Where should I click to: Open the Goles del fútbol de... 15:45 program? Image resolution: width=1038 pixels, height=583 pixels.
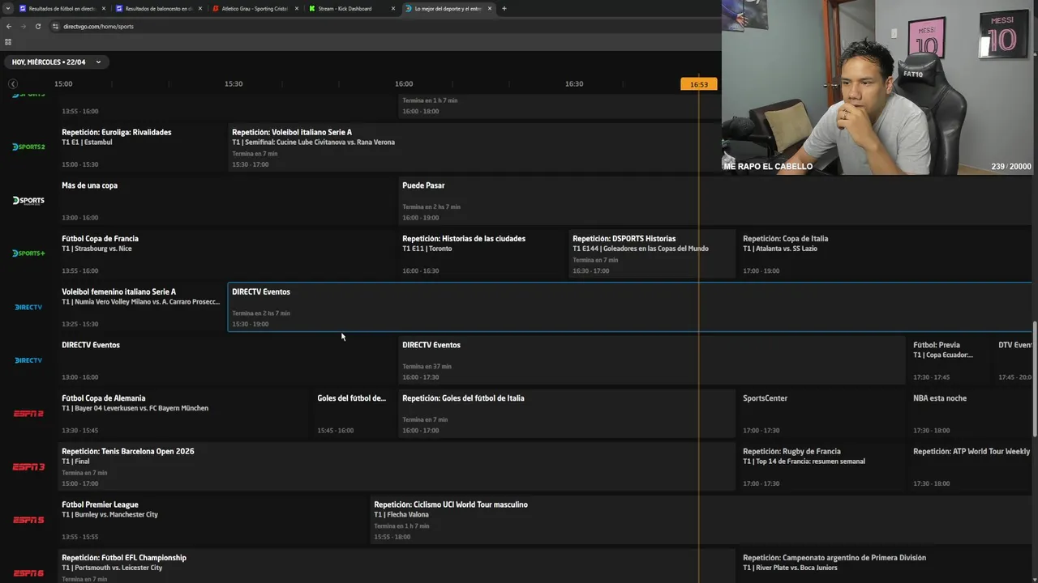pos(355,415)
